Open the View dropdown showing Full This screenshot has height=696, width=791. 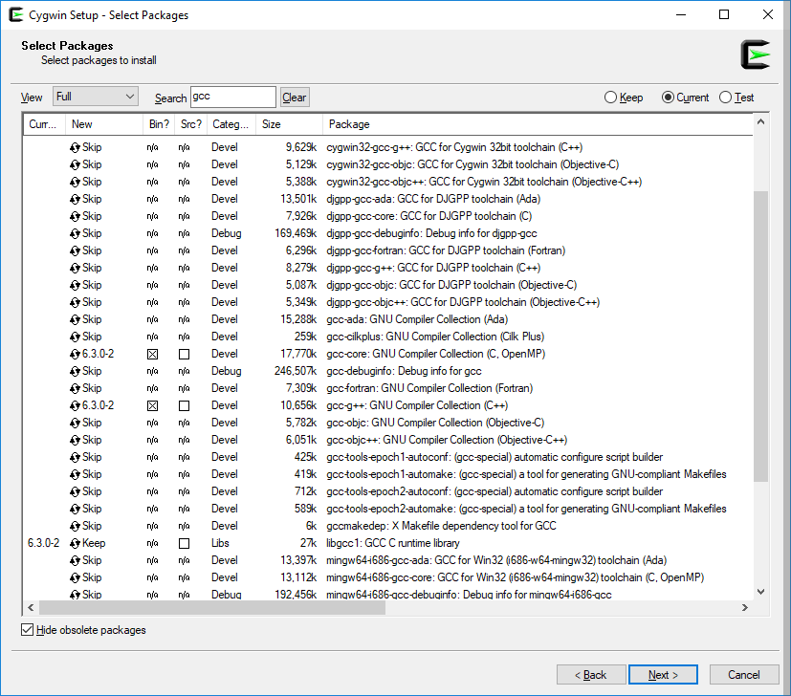[x=95, y=97]
